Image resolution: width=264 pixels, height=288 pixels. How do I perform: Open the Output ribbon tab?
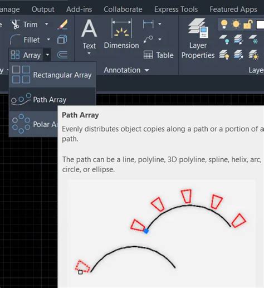pos(43,9)
